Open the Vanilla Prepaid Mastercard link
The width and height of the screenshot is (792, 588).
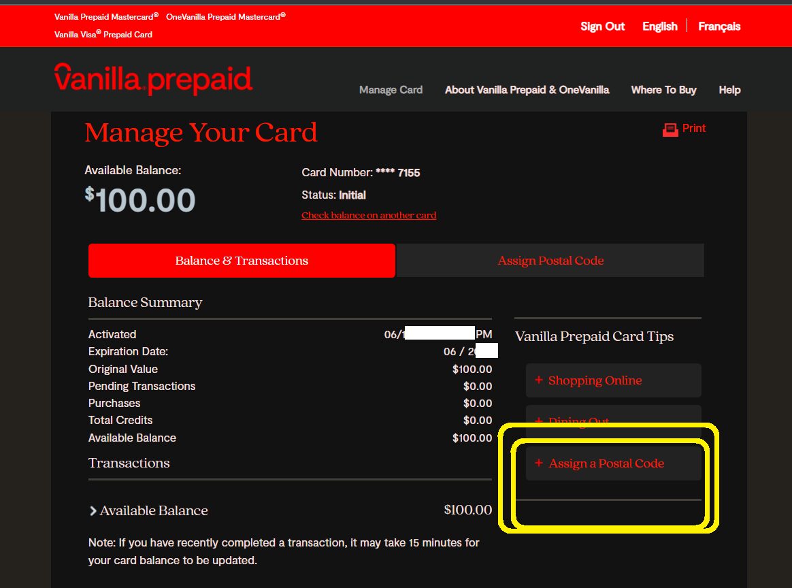click(x=106, y=16)
